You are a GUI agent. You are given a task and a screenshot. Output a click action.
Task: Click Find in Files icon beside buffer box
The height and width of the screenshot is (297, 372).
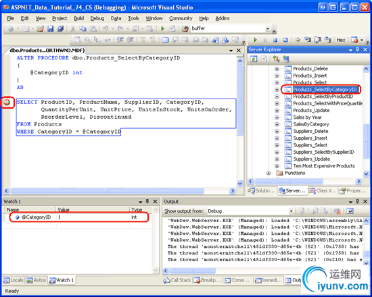click(185, 29)
